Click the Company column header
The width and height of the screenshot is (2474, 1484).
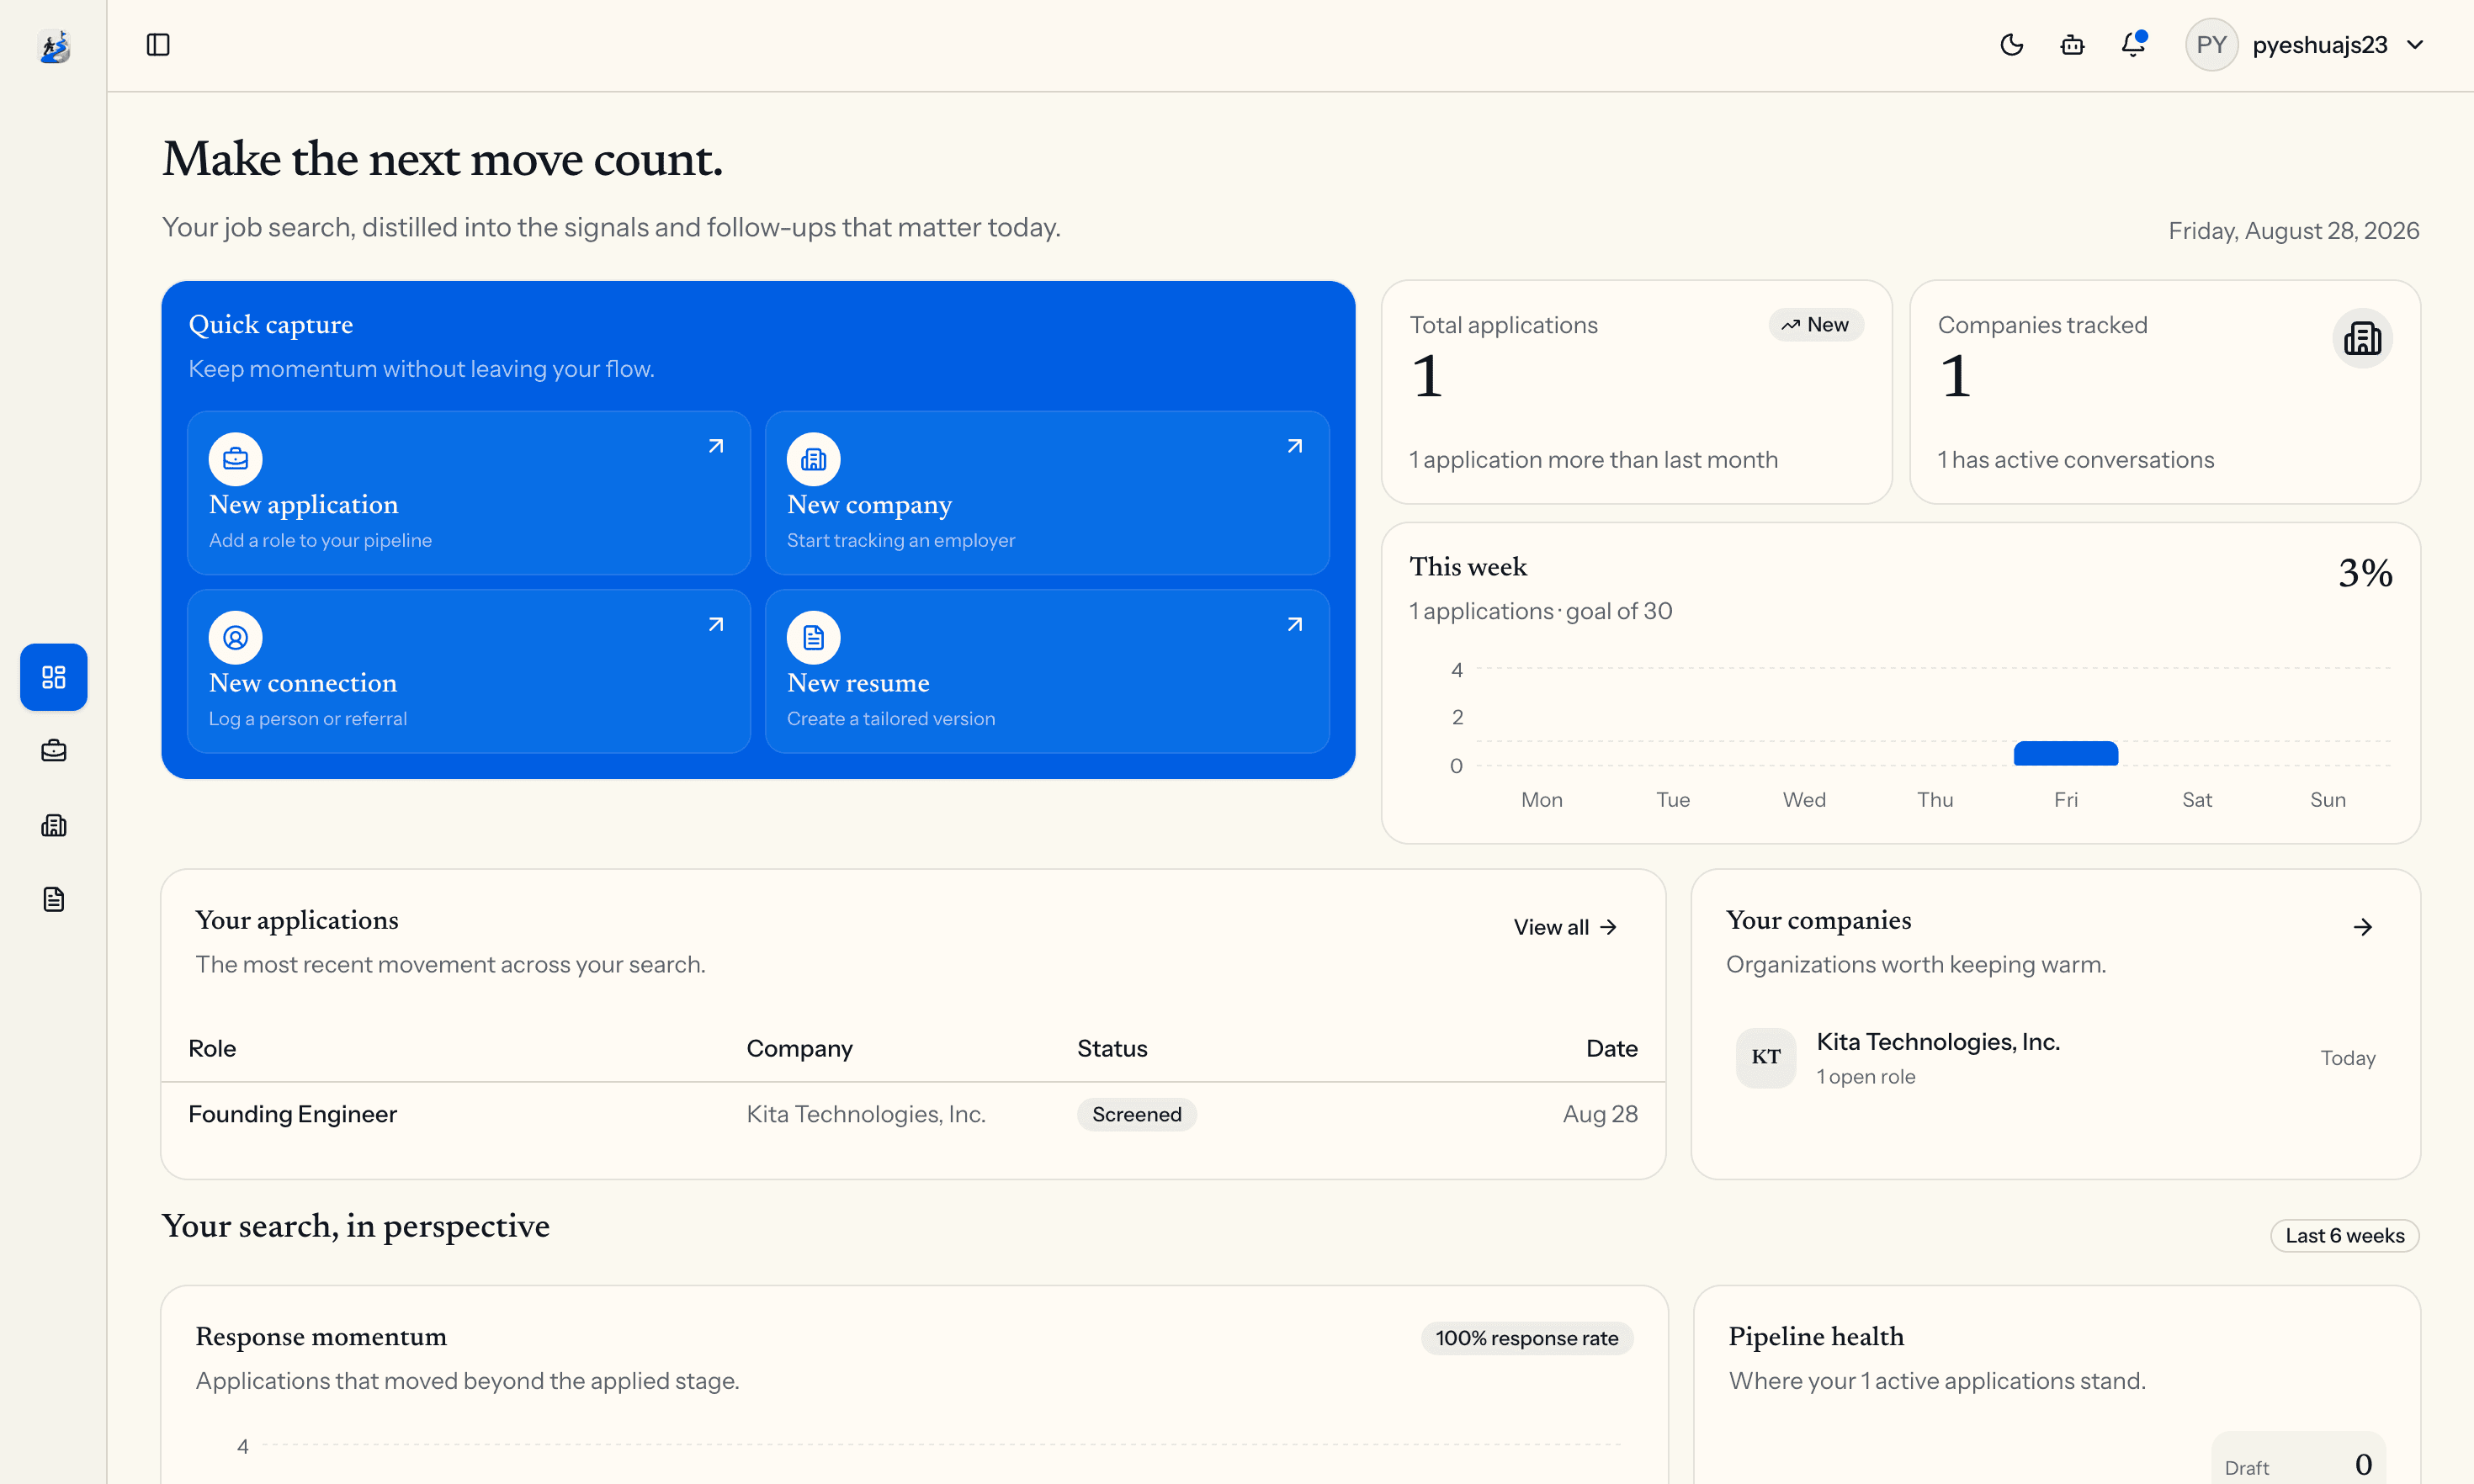point(799,1048)
